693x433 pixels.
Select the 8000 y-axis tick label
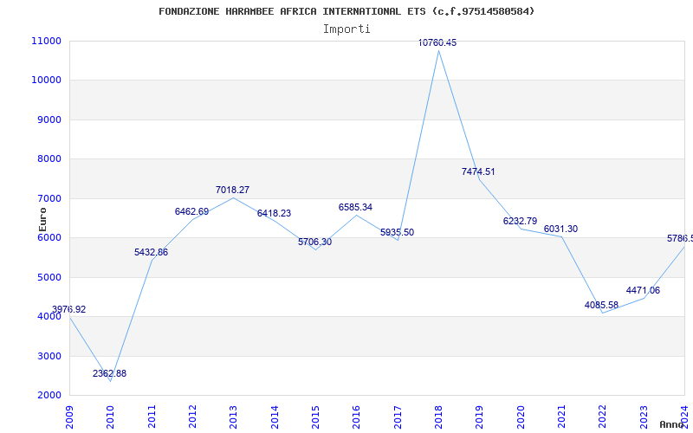pyautogui.click(x=49, y=159)
